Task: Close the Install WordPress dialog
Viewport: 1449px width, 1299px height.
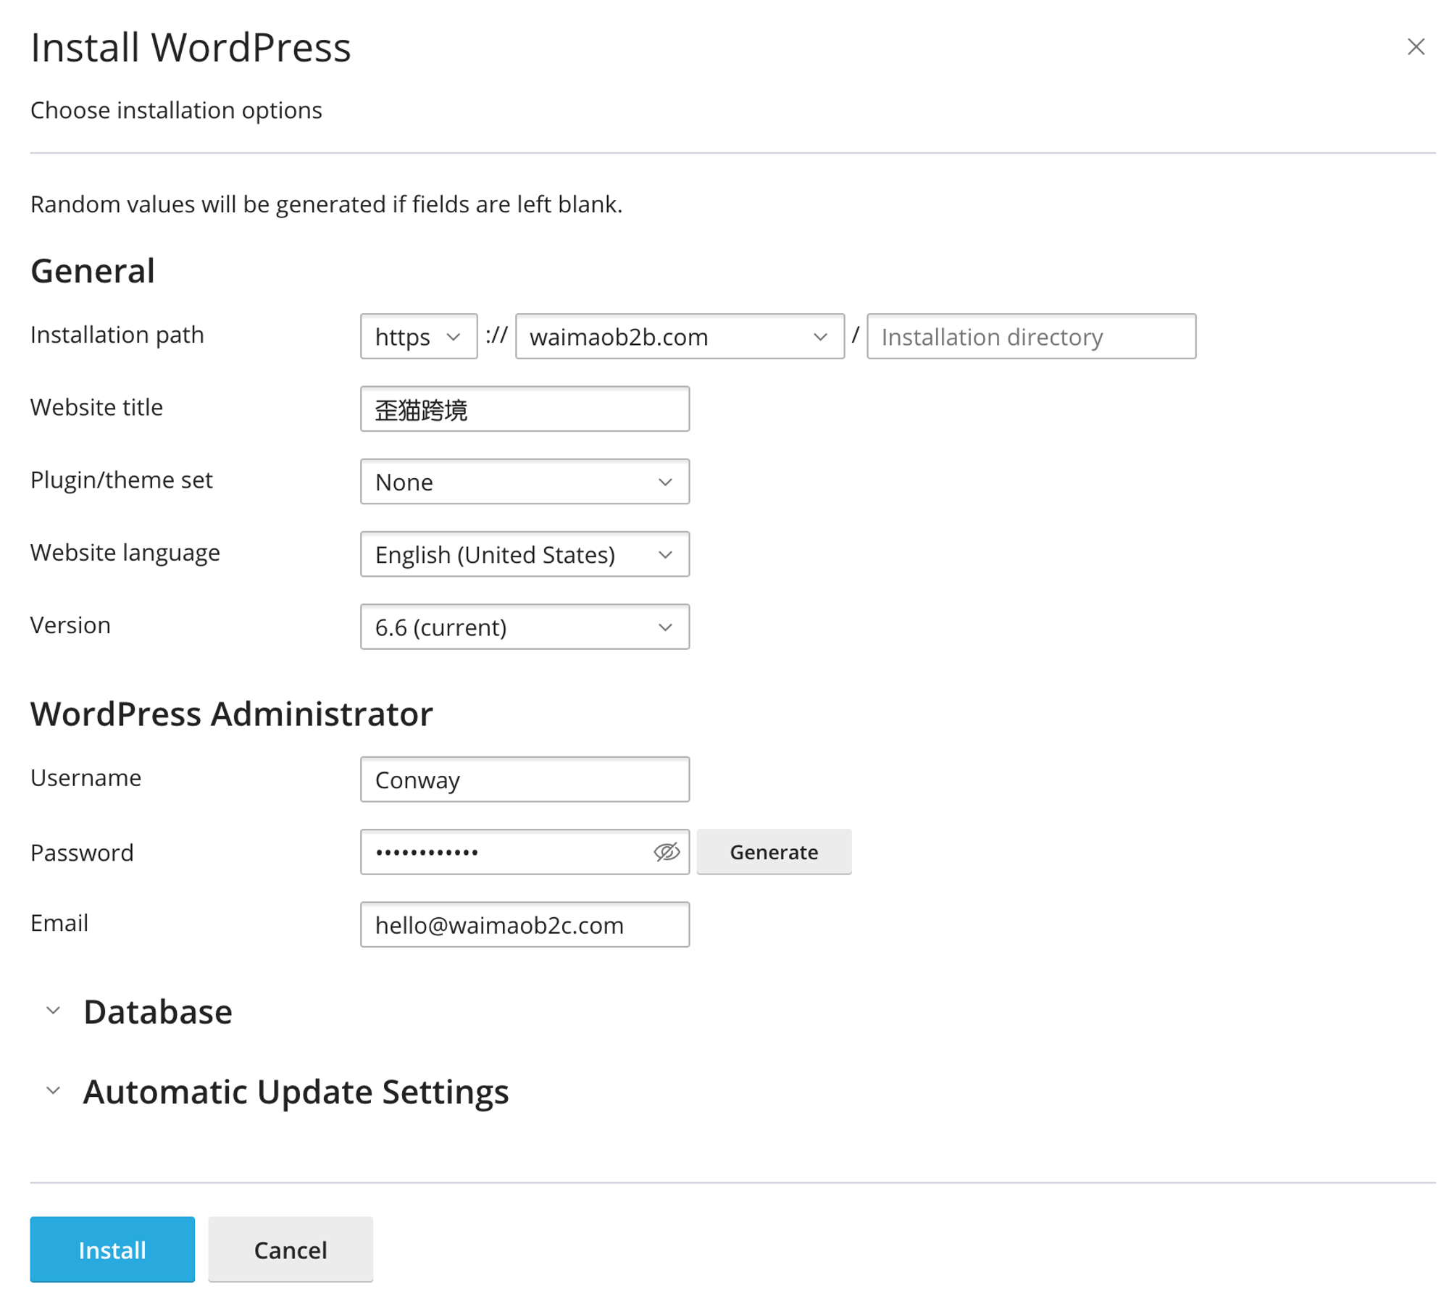Action: [1416, 47]
